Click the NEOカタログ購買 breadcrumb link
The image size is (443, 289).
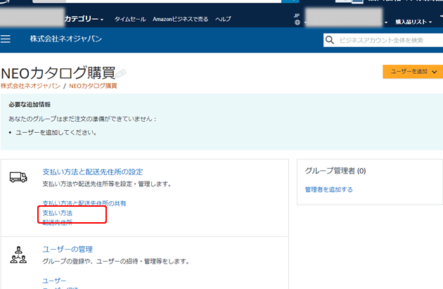[x=93, y=86]
